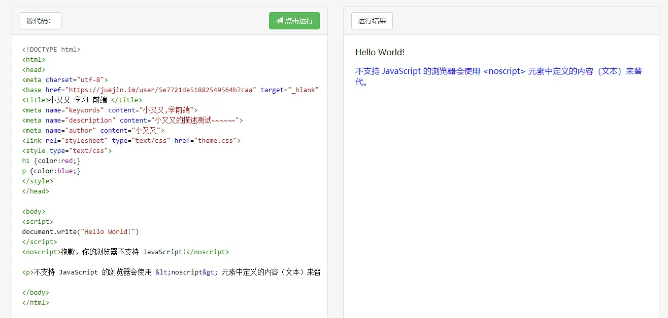Click the <body> opening tag line
The image size is (668, 318).
pyautogui.click(x=34, y=212)
